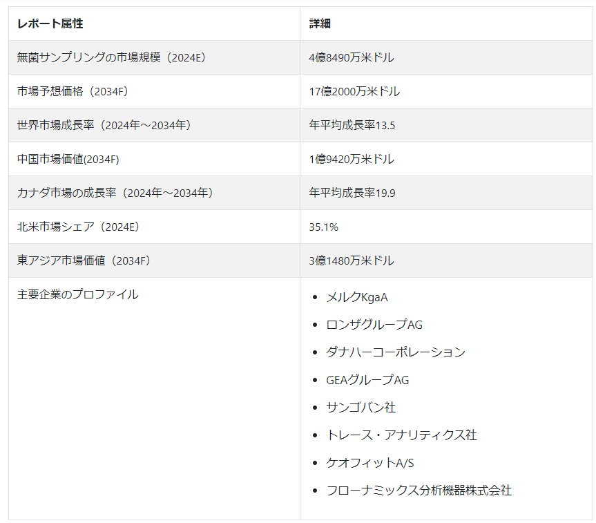Select the カナダ市場の成長率 row label
This screenshot has height=523, width=596.
(115, 193)
